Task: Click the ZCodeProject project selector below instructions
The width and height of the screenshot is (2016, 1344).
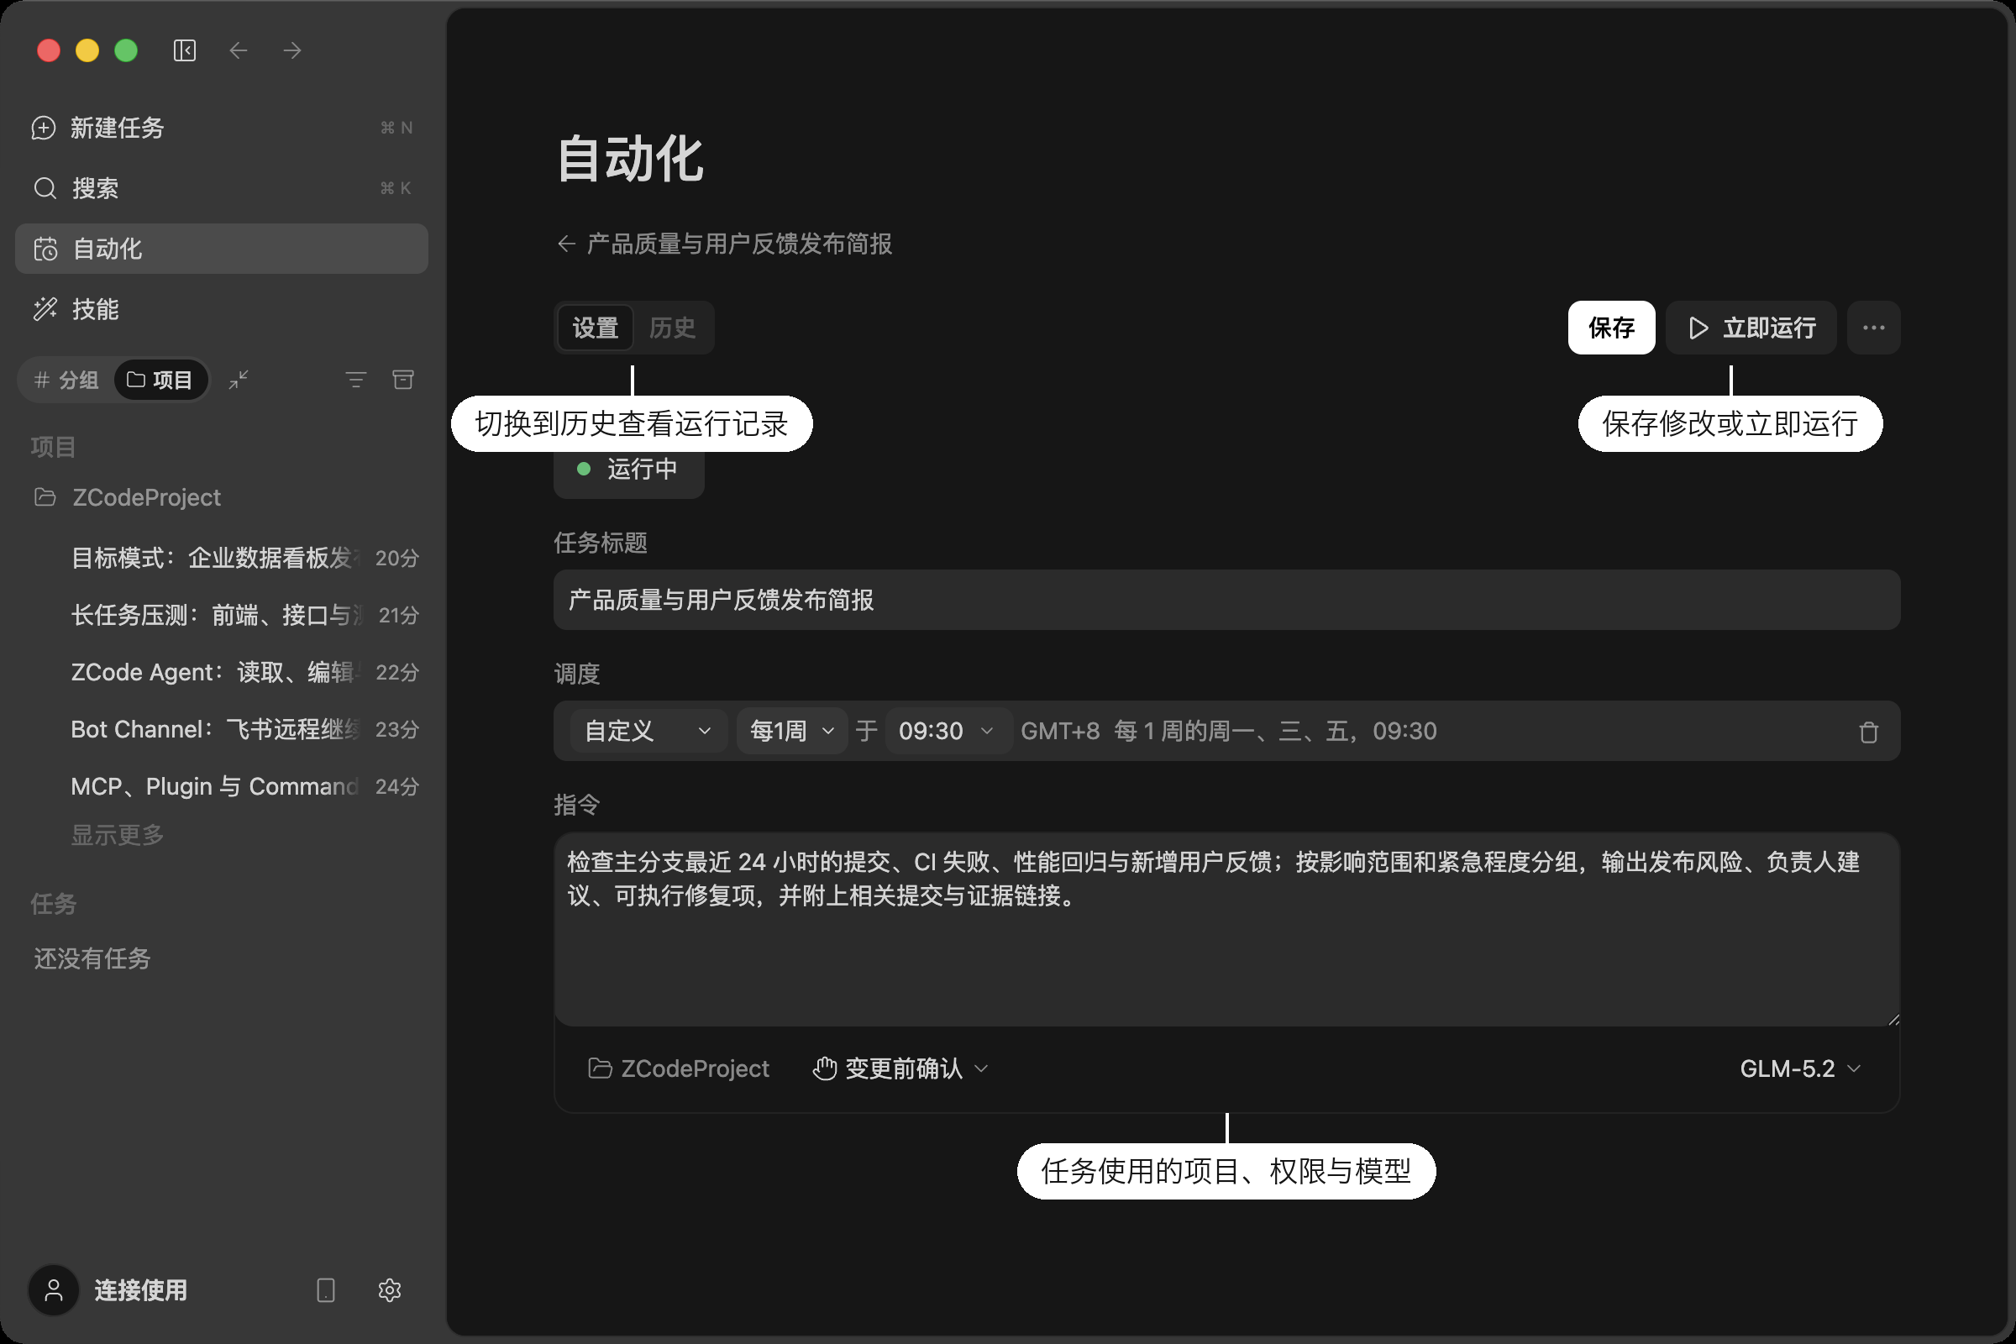Action: coord(678,1068)
